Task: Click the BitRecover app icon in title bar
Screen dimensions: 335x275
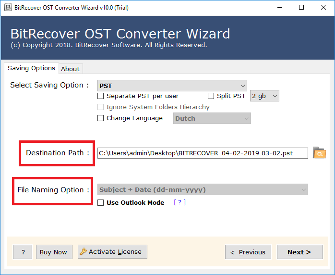Action: (x=8, y=8)
